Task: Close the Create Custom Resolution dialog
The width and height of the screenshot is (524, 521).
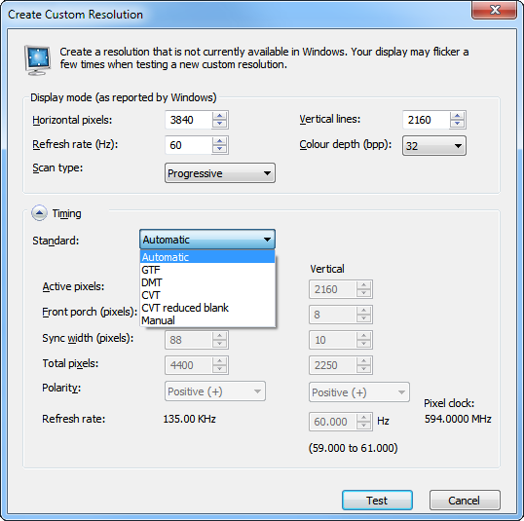Action: 495,10
